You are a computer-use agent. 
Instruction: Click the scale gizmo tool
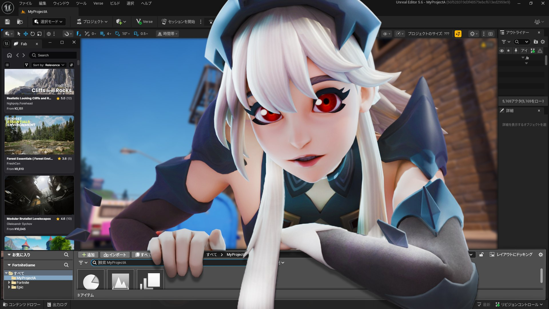39,34
